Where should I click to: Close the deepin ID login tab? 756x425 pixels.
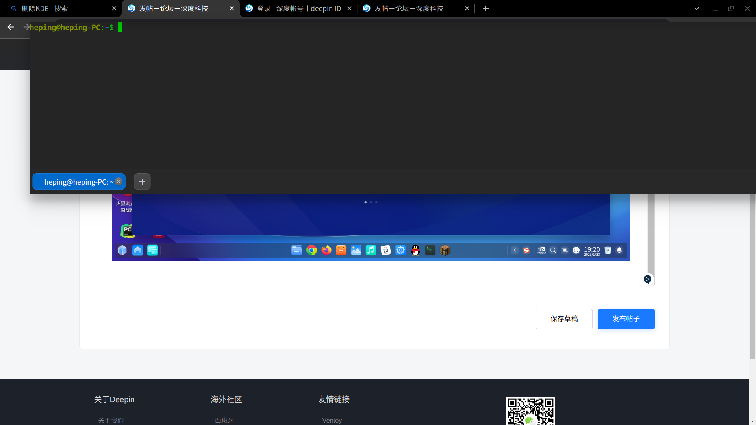pos(349,8)
